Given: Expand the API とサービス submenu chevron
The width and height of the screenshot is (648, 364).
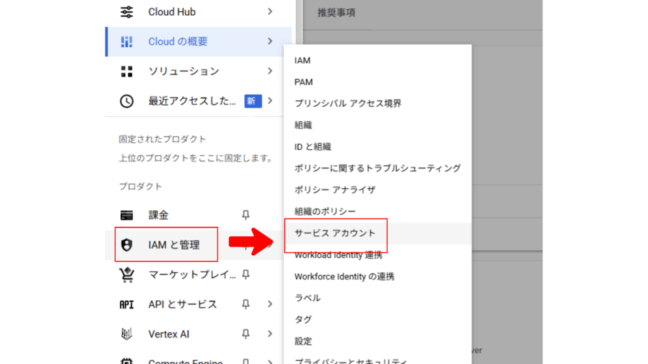Looking at the screenshot, I should (270, 304).
